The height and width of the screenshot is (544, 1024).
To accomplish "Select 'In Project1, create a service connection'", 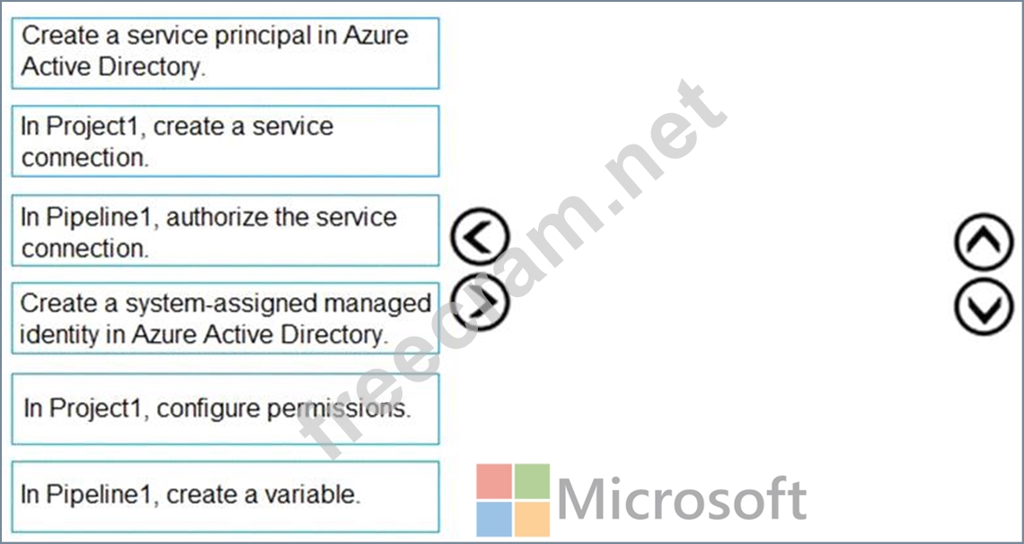I will click(x=225, y=141).
